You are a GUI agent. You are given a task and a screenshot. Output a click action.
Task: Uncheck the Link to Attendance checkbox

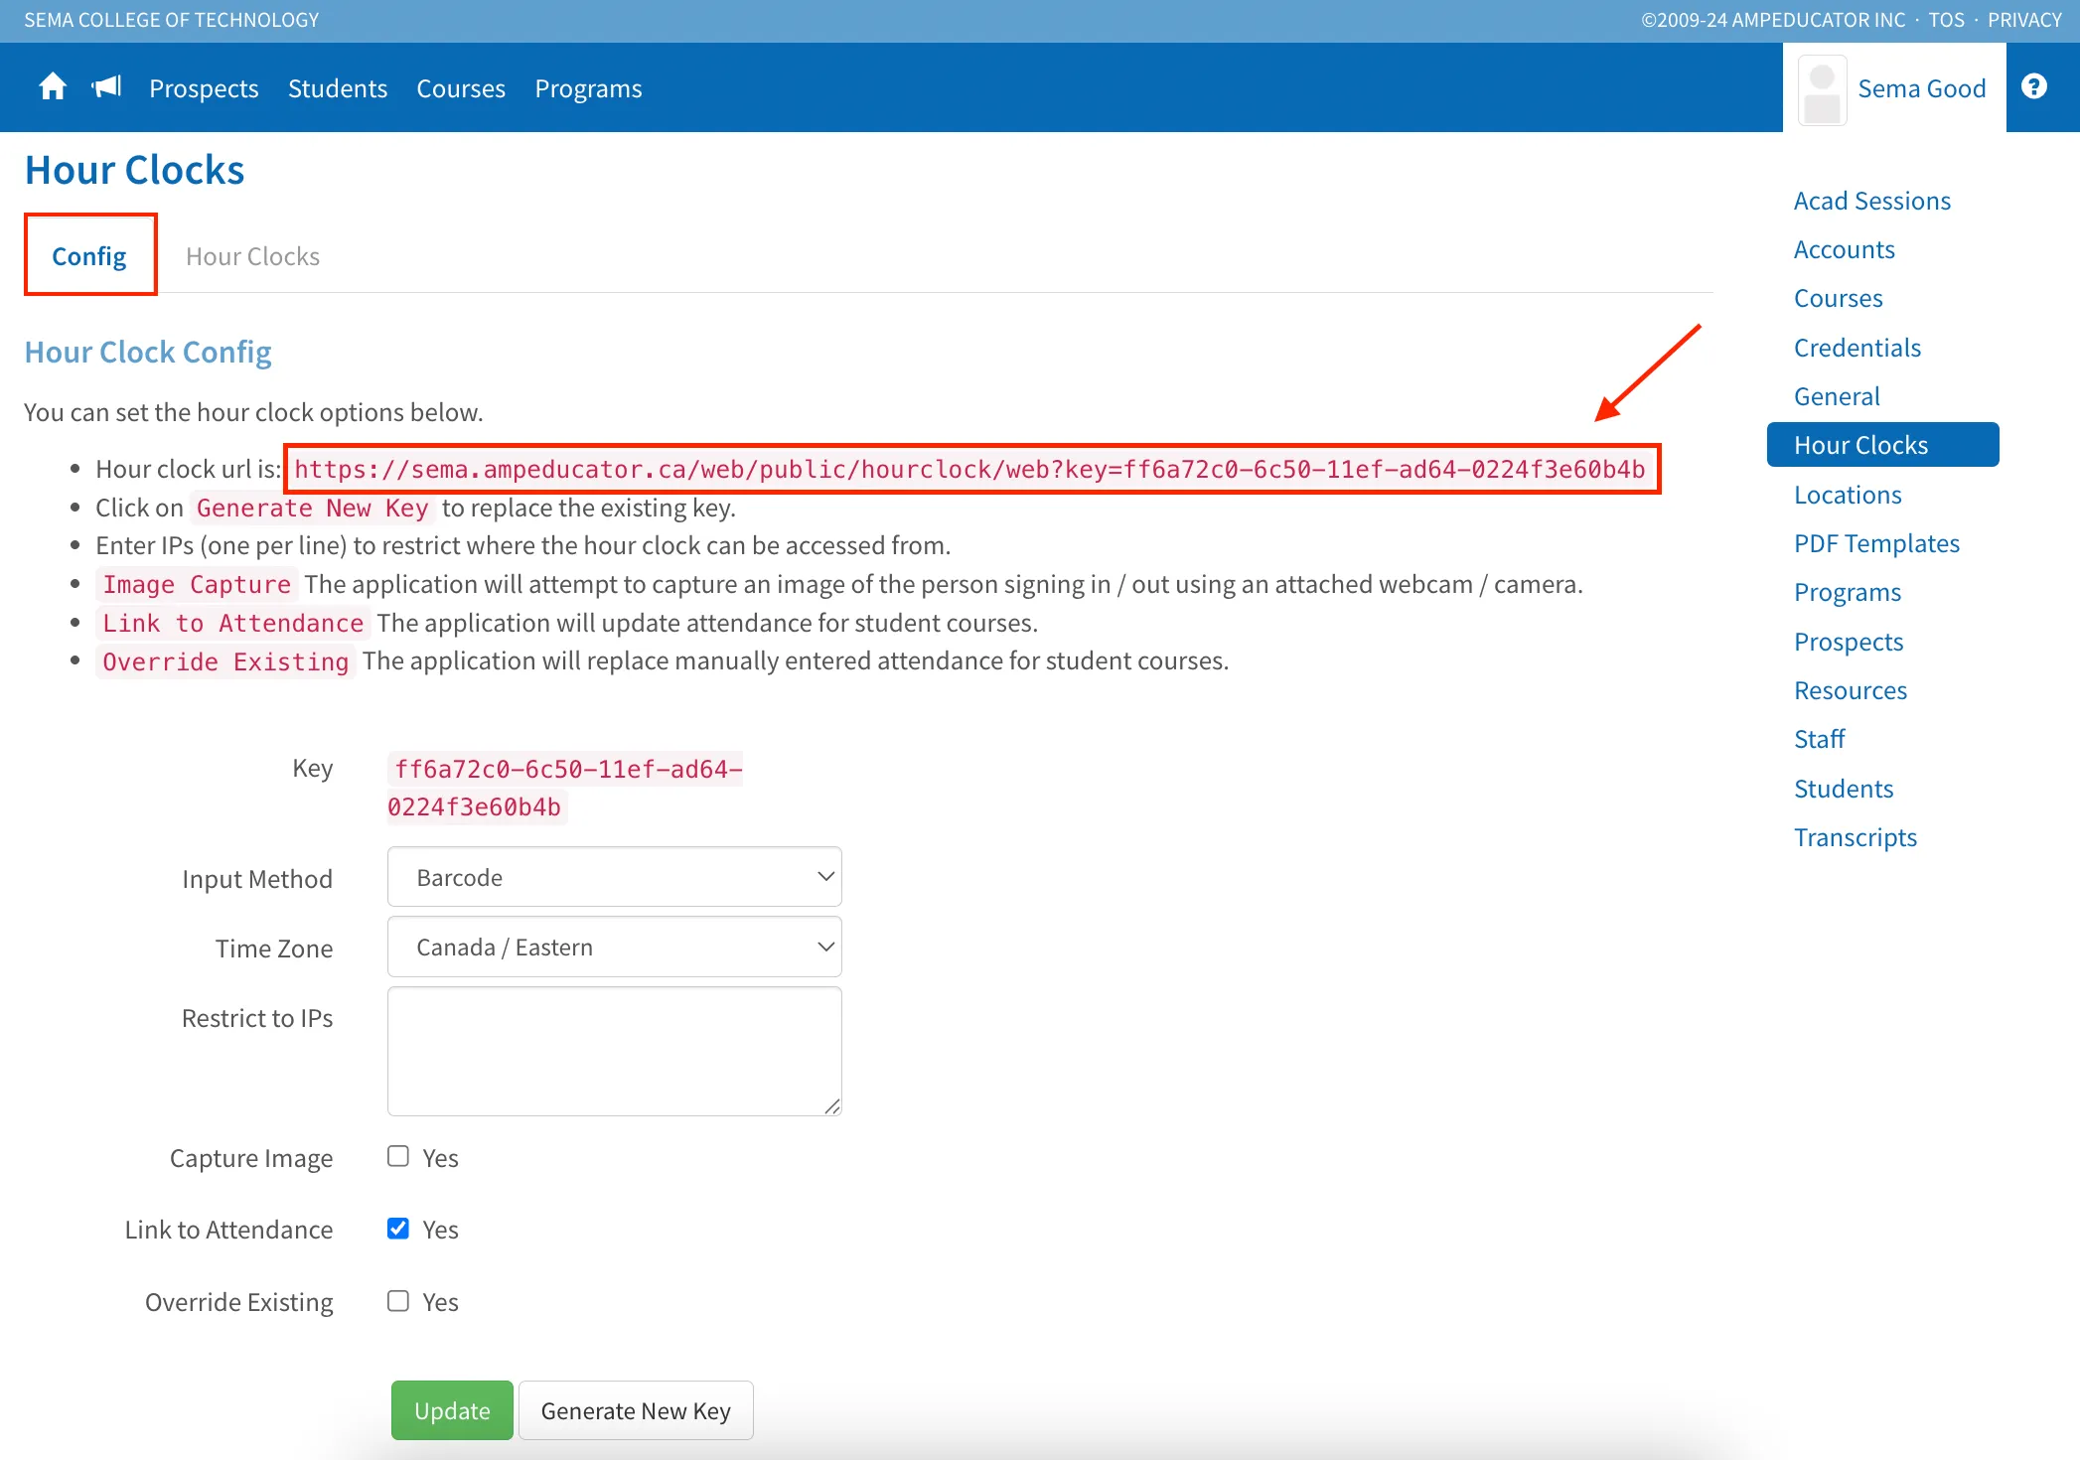coord(398,1229)
